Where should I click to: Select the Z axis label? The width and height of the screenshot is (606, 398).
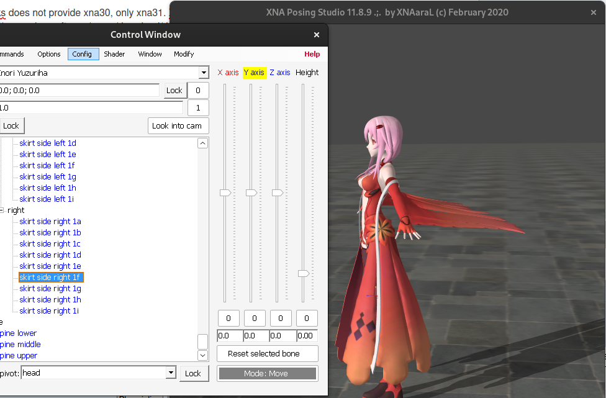[280, 72]
